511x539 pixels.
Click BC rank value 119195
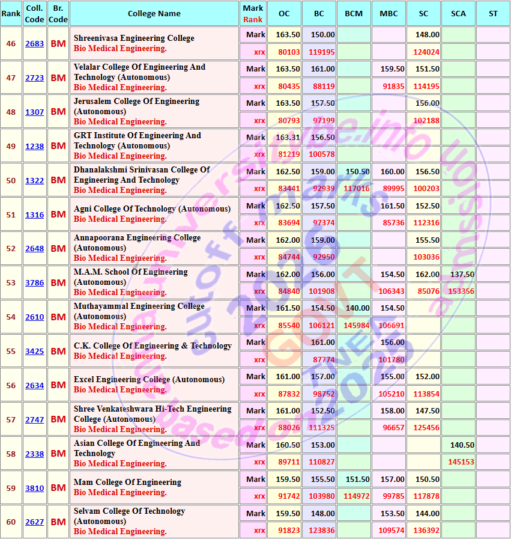[x=321, y=52]
